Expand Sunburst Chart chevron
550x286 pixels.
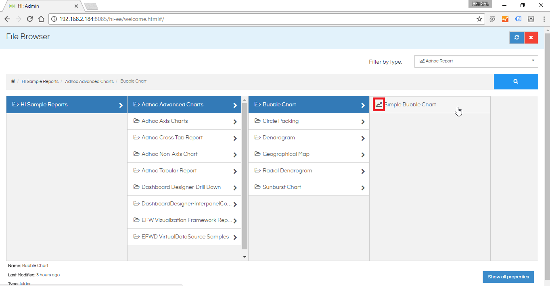click(363, 188)
